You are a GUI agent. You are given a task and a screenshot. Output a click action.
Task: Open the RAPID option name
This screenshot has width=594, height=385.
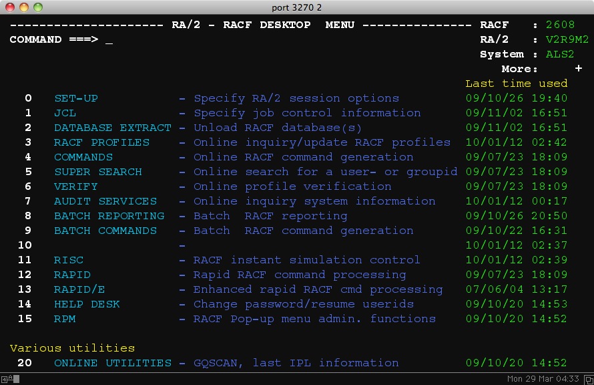72,275
